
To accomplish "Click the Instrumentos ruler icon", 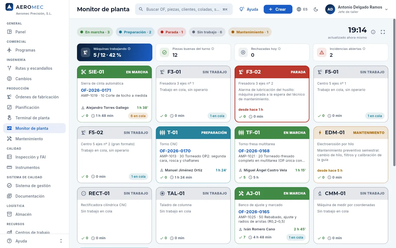I will click(9, 167).
